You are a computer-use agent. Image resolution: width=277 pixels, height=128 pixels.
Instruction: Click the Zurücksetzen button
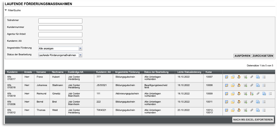pos(263,56)
